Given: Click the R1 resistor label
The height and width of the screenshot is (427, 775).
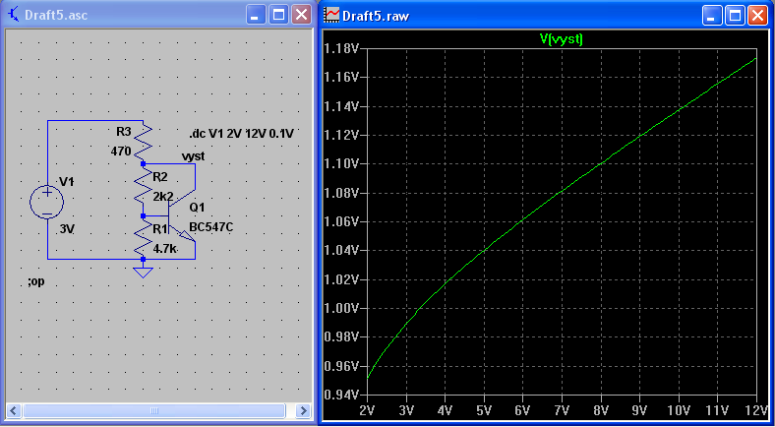Looking at the screenshot, I should click(160, 229).
